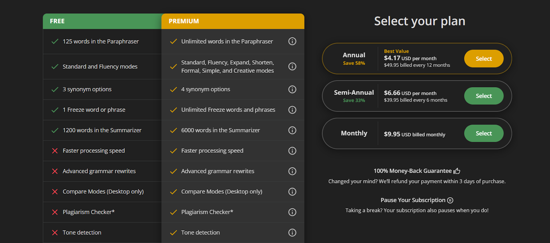
Task: Open info icon for Premium Faster processing speed
Action: pos(292,151)
